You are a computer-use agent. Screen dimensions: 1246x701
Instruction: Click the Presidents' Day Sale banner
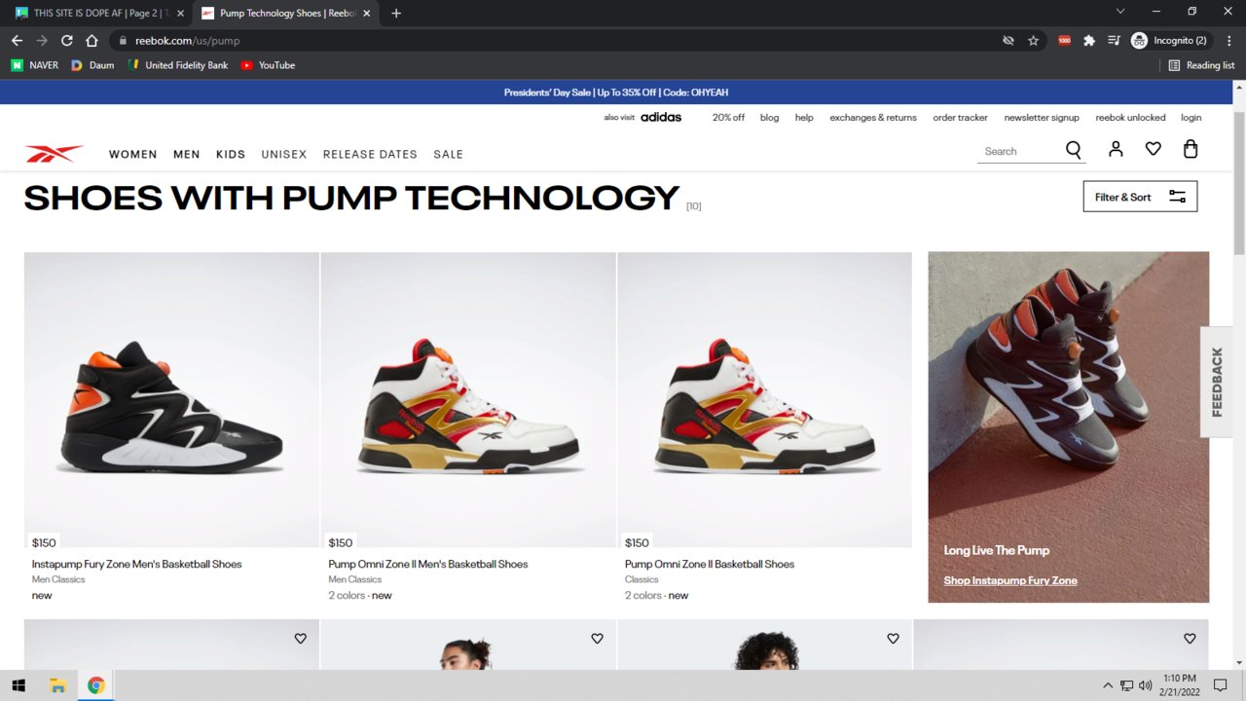(x=616, y=92)
